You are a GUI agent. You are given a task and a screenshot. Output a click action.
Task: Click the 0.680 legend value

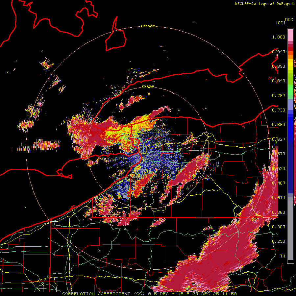[279, 125]
